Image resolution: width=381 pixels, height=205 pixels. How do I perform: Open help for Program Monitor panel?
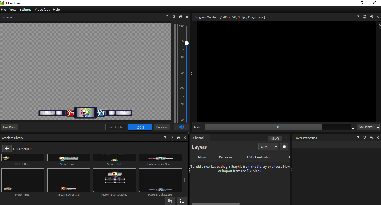click(358, 17)
